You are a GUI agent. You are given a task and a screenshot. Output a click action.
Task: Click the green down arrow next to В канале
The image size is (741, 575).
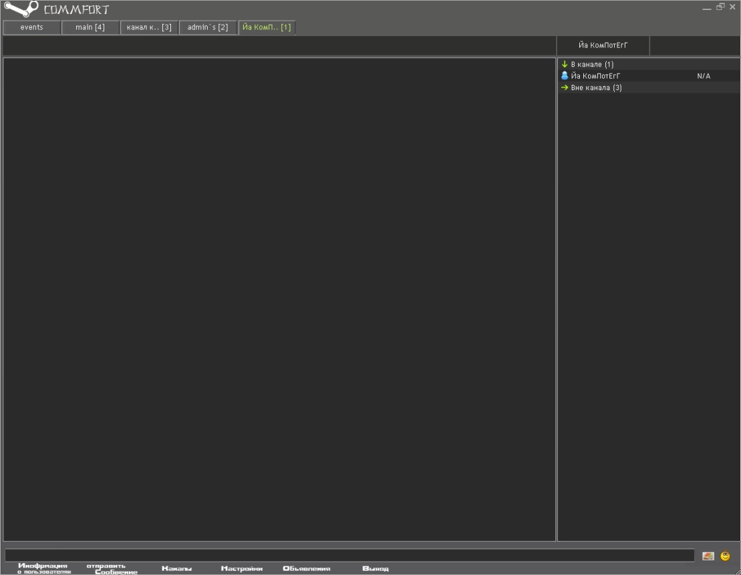tap(565, 65)
